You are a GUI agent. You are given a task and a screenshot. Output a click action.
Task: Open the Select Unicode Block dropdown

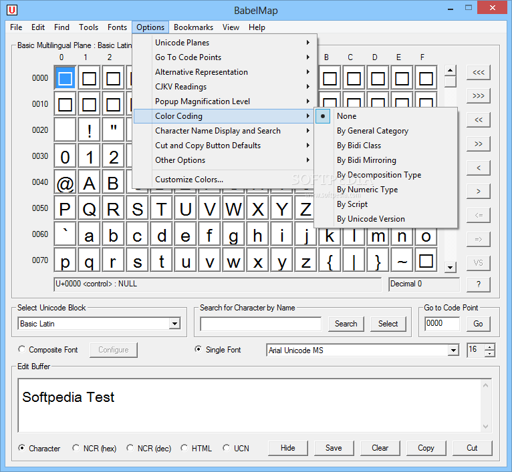(174, 324)
